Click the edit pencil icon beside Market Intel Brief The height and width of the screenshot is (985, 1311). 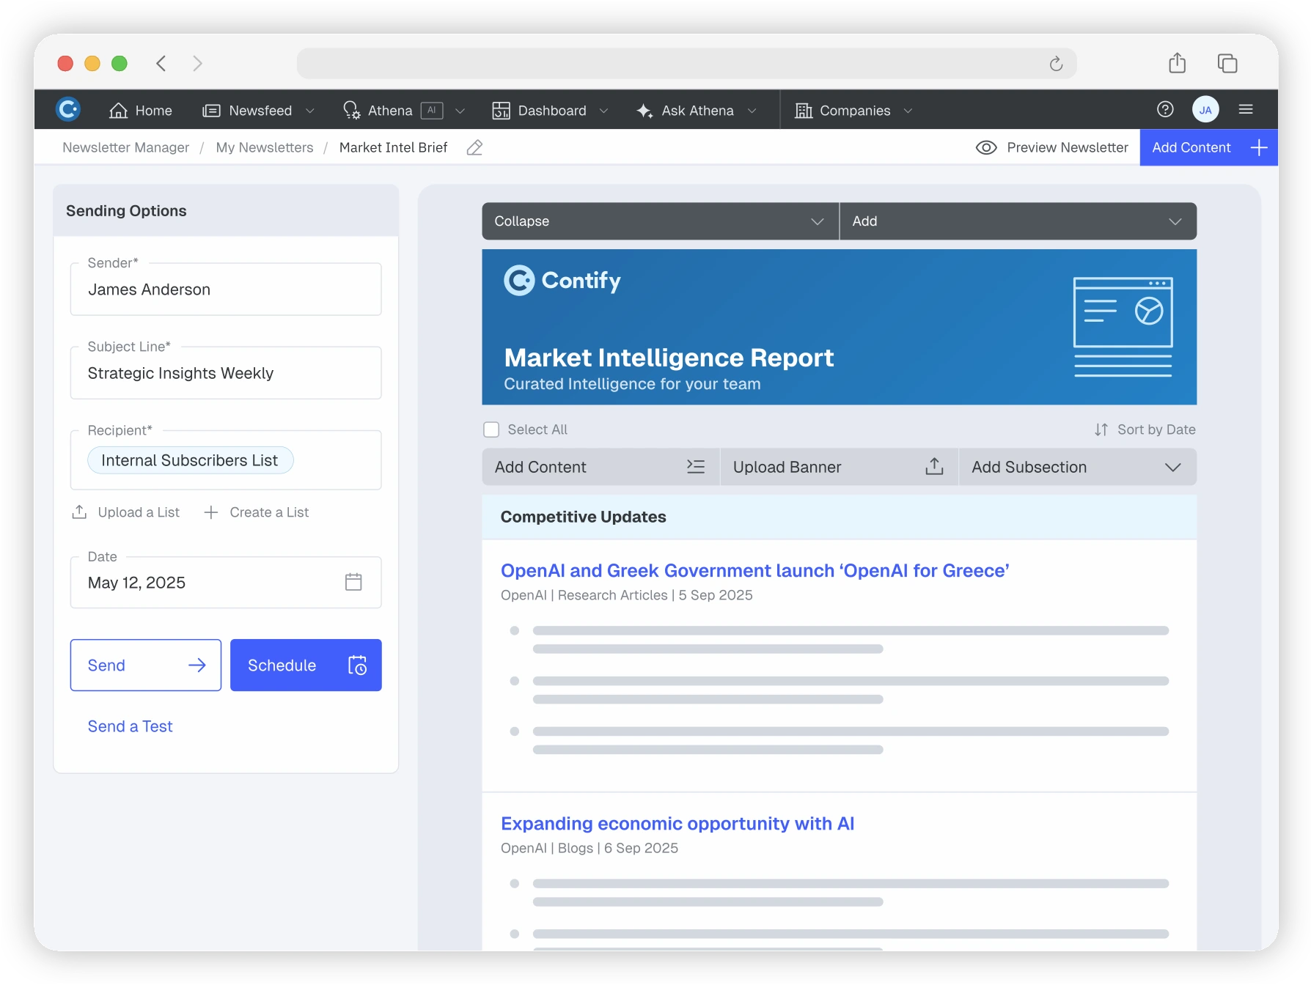tap(474, 148)
